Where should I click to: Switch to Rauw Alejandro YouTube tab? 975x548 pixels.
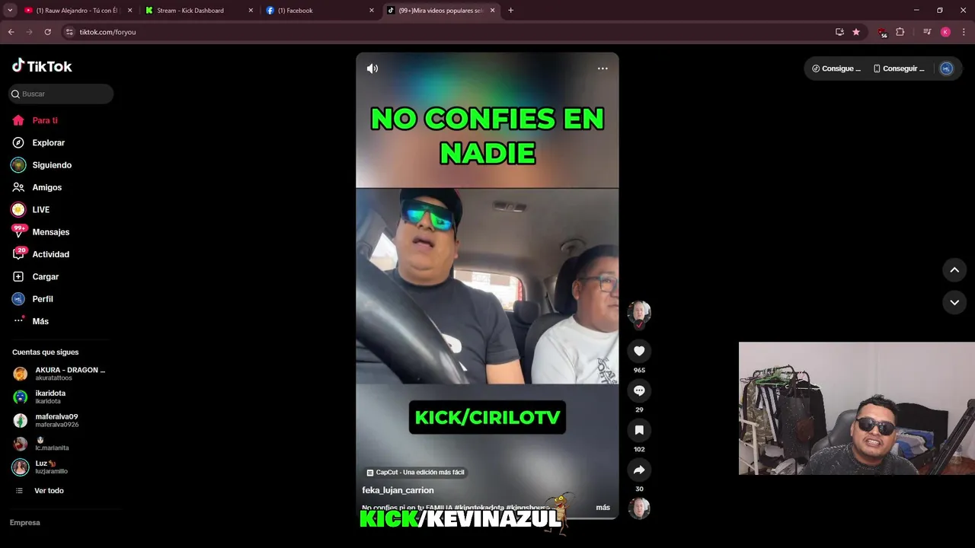[78, 11]
